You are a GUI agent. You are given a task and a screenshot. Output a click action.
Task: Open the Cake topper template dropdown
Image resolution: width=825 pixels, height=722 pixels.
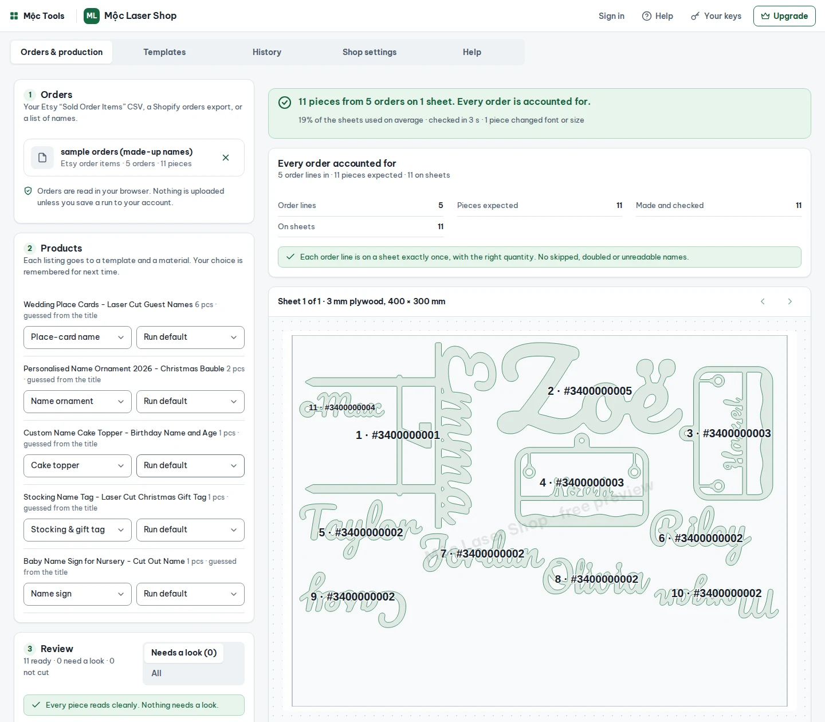pyautogui.click(x=77, y=466)
